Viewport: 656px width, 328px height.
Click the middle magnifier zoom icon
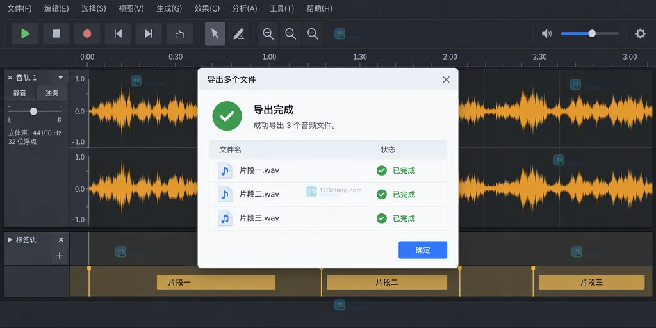tap(290, 34)
